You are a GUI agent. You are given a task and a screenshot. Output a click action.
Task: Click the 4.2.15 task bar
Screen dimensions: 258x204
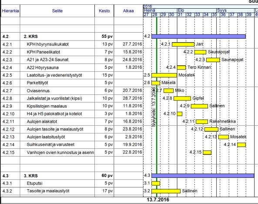coord(207,153)
